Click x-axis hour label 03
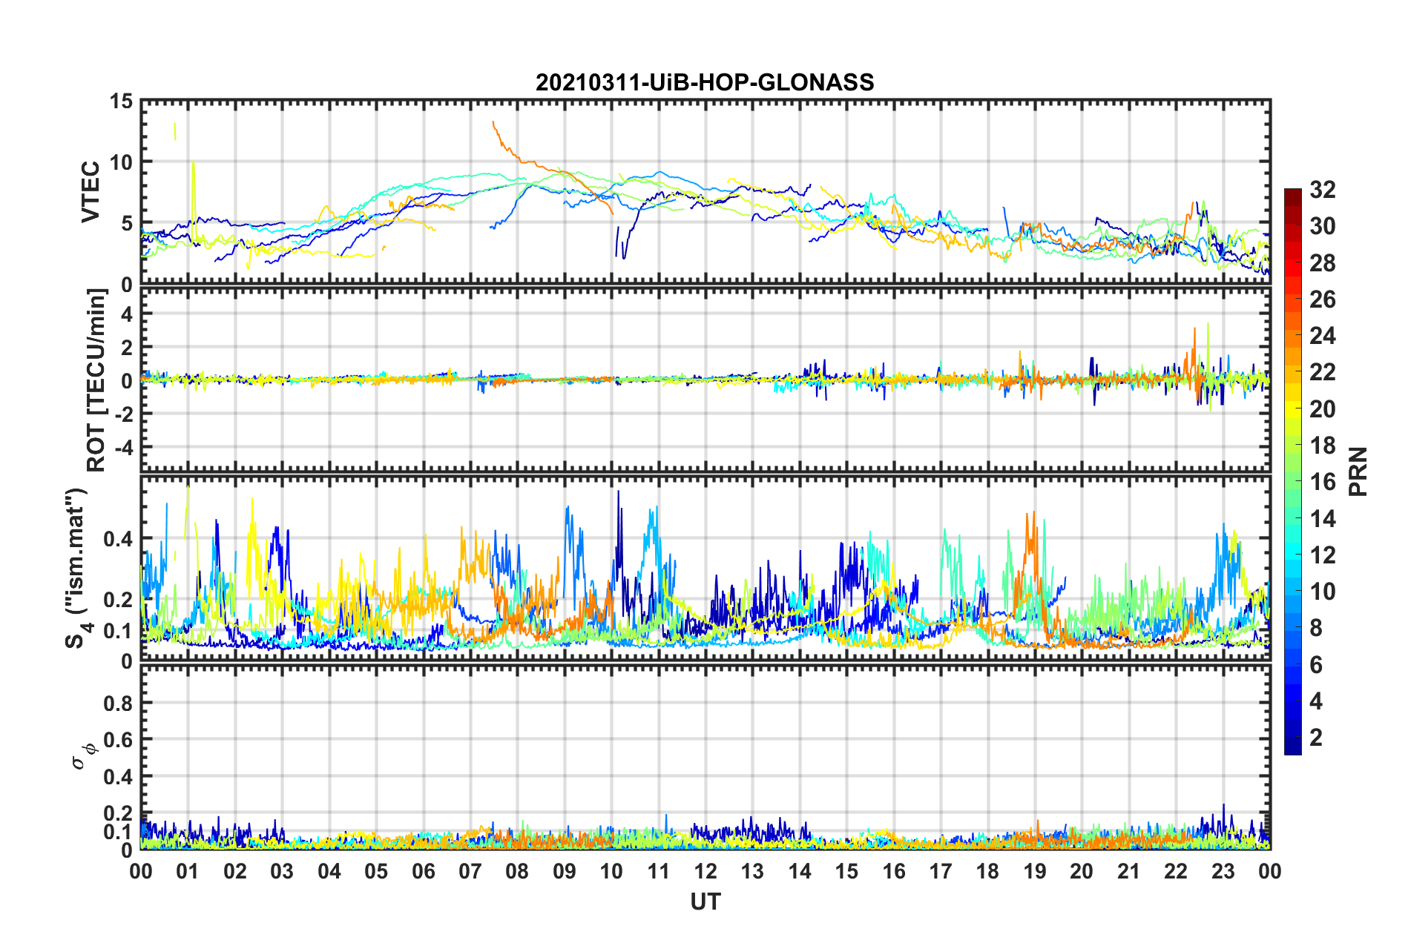Image resolution: width=1411 pixels, height=943 pixels. (282, 871)
